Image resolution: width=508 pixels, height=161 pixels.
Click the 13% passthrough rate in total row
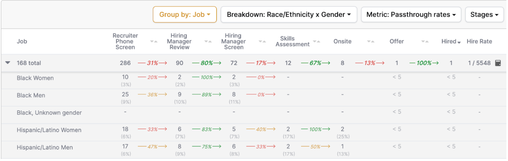370,63
